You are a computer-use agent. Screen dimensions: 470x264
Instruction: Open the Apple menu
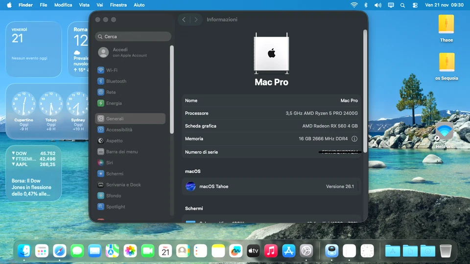click(9, 5)
